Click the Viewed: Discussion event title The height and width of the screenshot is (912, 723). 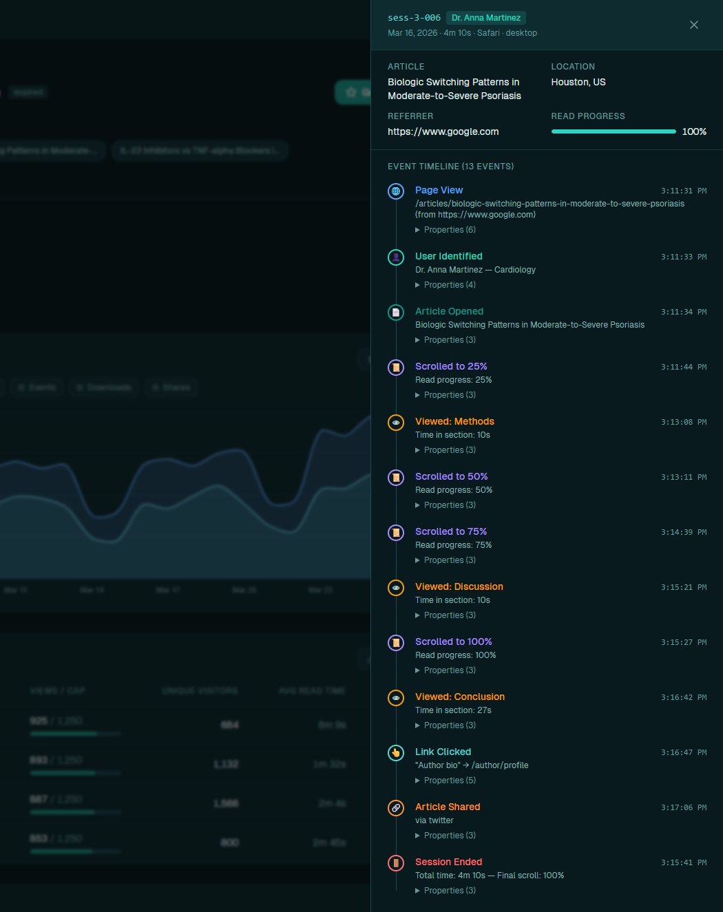[459, 586]
